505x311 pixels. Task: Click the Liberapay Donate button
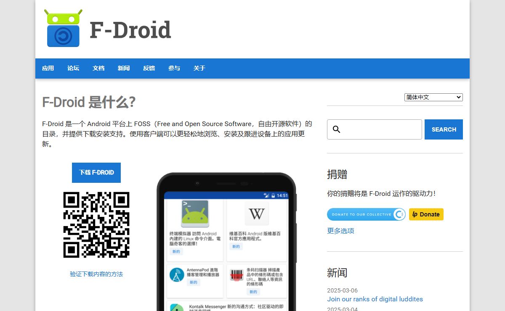pos(426,214)
